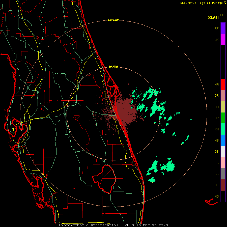Click the HA legend label
The height and width of the screenshot is (227, 227).
pyautogui.click(x=216, y=84)
